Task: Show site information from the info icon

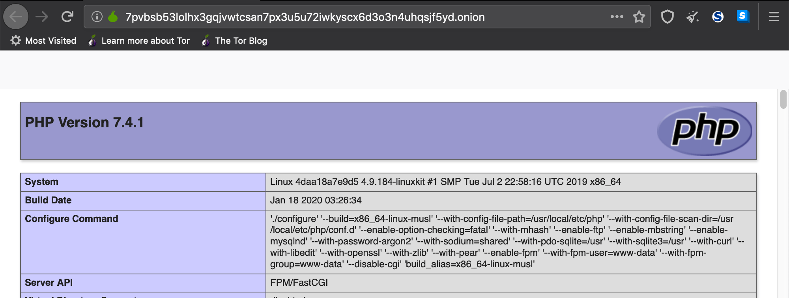Action: coord(97,17)
